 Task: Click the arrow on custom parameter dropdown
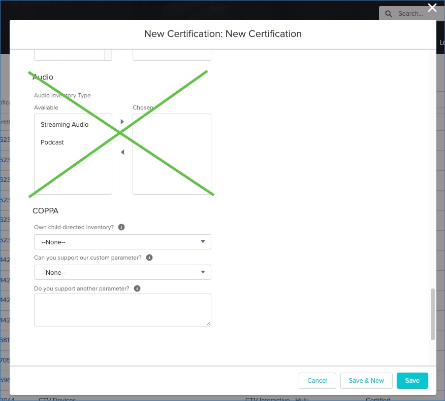[203, 272]
